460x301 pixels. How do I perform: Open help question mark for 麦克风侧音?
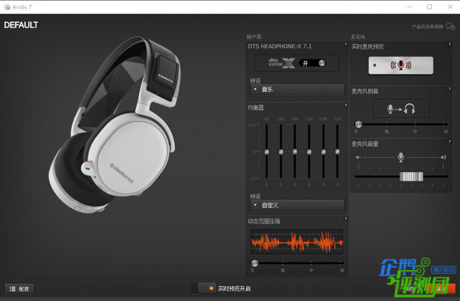point(449,89)
